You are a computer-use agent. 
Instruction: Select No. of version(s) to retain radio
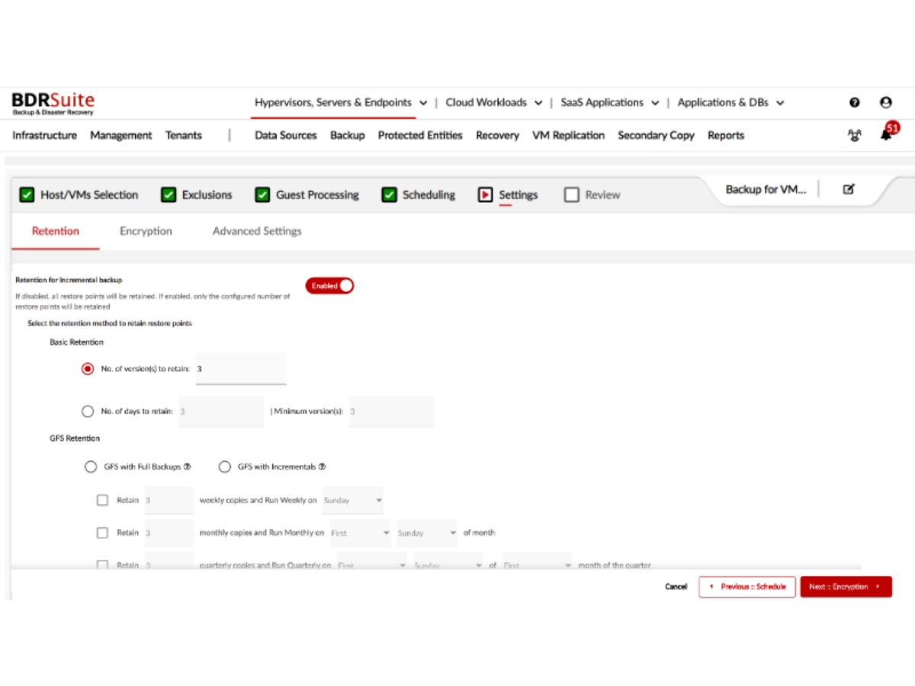(88, 369)
